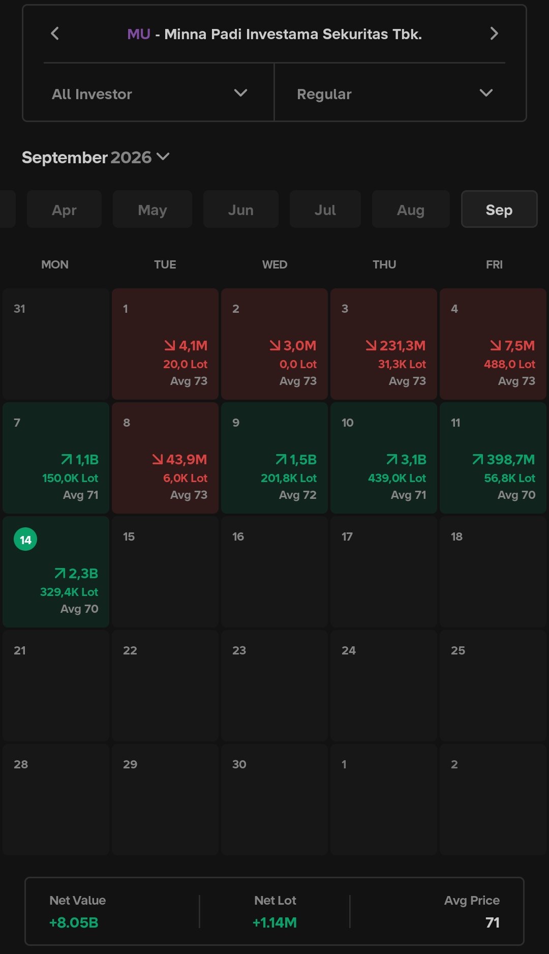Viewport: 549px width, 954px height.
Task: Expand the September 2026 month picker
Action: coord(96,158)
